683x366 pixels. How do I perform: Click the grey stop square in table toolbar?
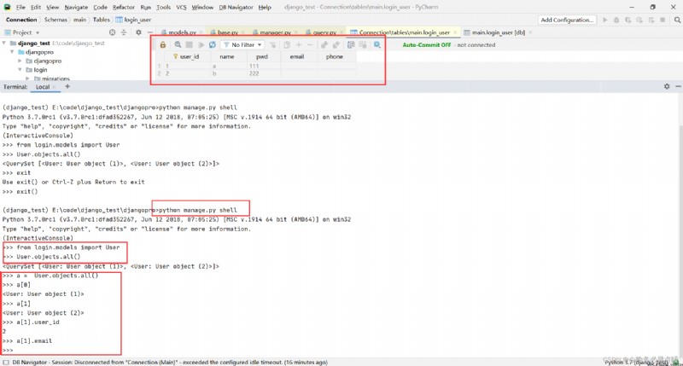tap(189, 45)
